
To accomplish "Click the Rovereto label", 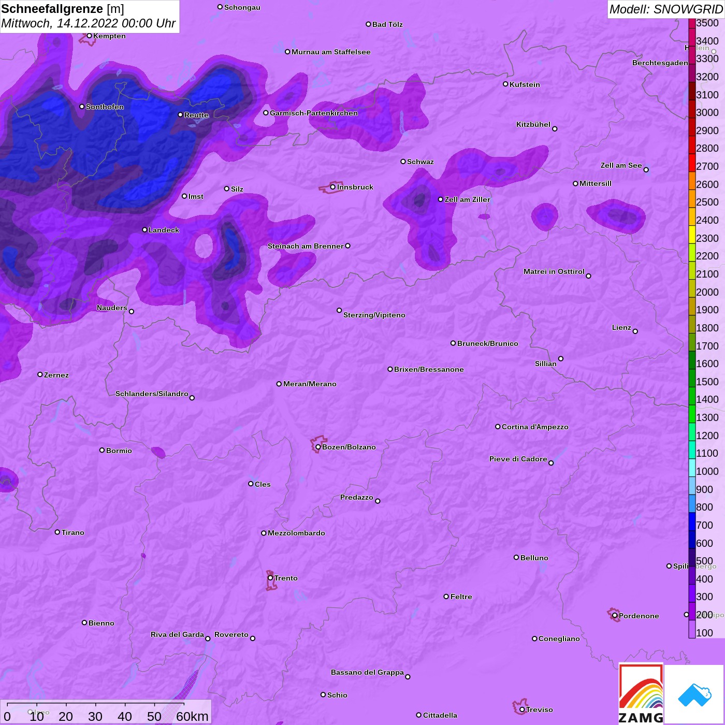I will point(231,634).
